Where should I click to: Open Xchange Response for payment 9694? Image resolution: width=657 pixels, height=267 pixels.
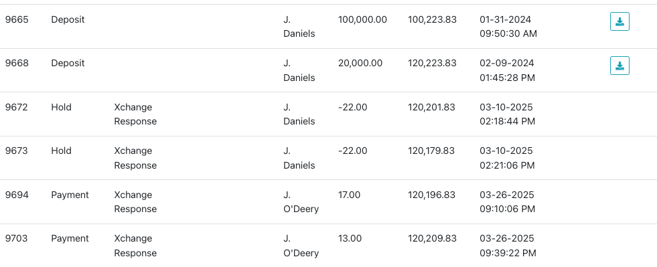(135, 201)
